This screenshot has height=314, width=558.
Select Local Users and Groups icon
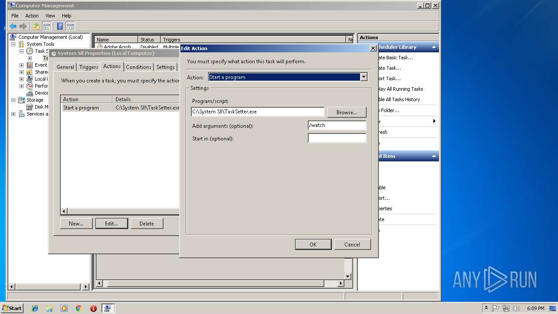tap(30, 79)
